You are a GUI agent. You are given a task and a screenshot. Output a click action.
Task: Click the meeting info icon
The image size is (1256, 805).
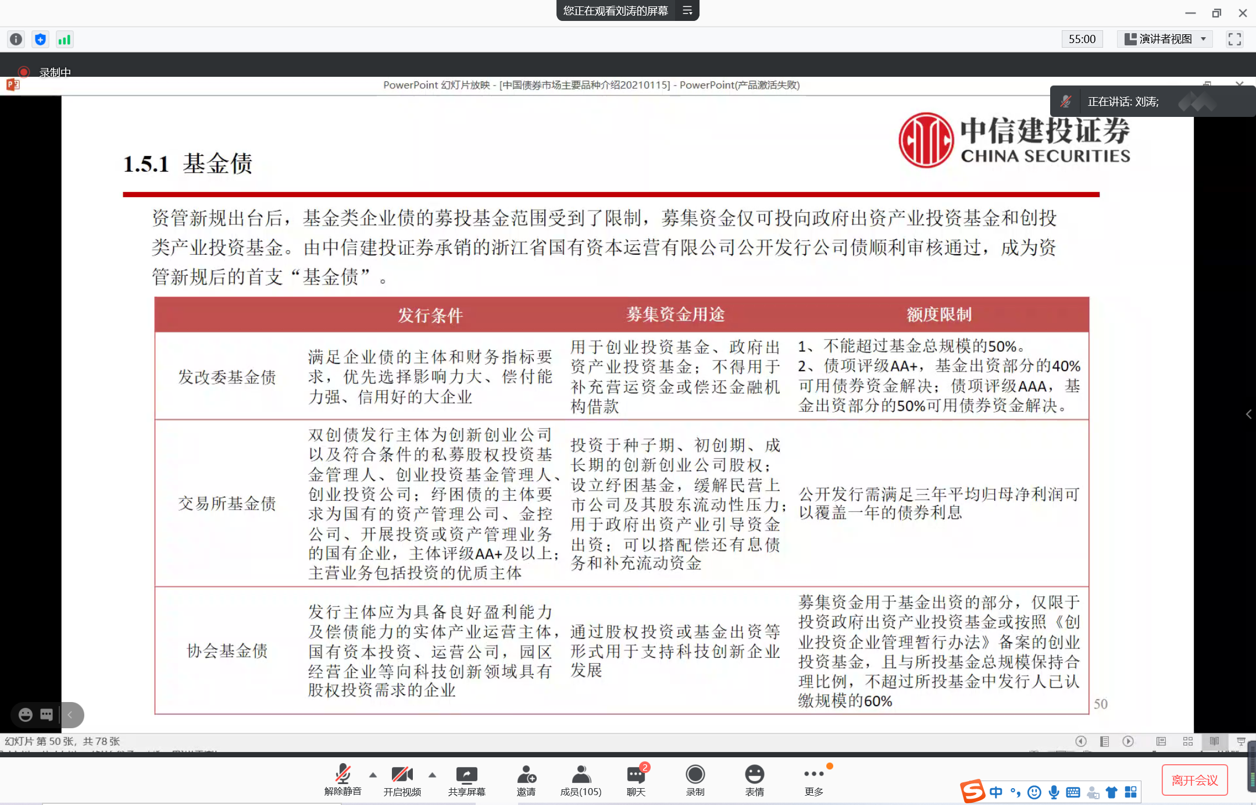16,39
